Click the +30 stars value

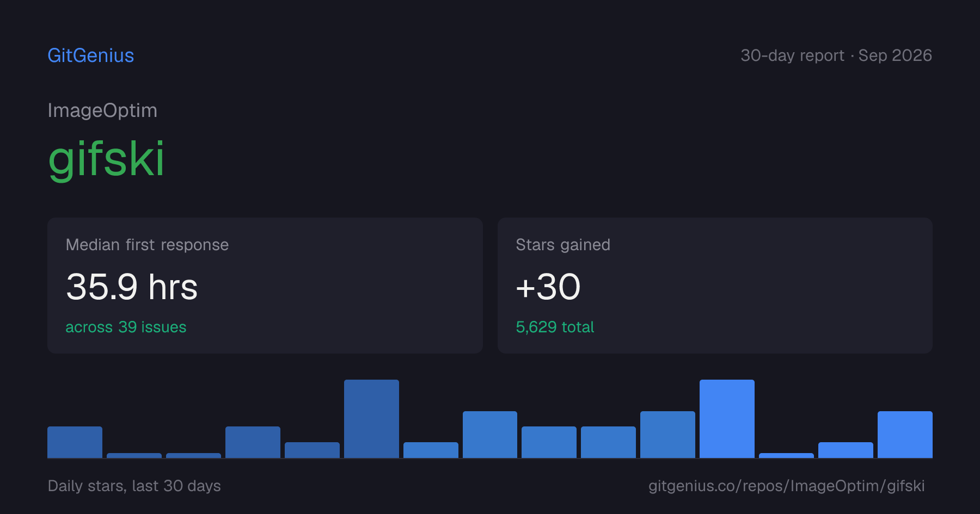548,287
